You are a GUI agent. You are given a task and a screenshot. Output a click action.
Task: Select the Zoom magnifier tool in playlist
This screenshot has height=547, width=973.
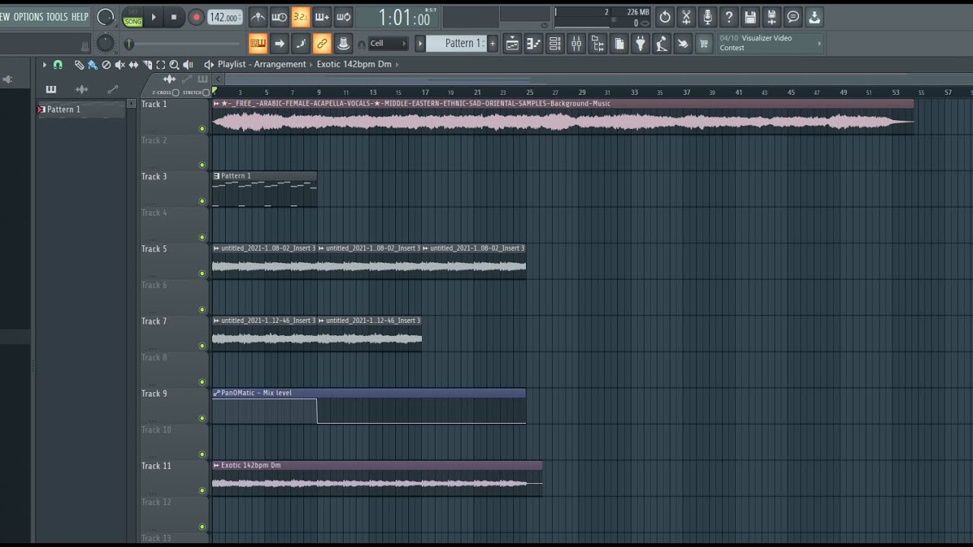(x=174, y=65)
